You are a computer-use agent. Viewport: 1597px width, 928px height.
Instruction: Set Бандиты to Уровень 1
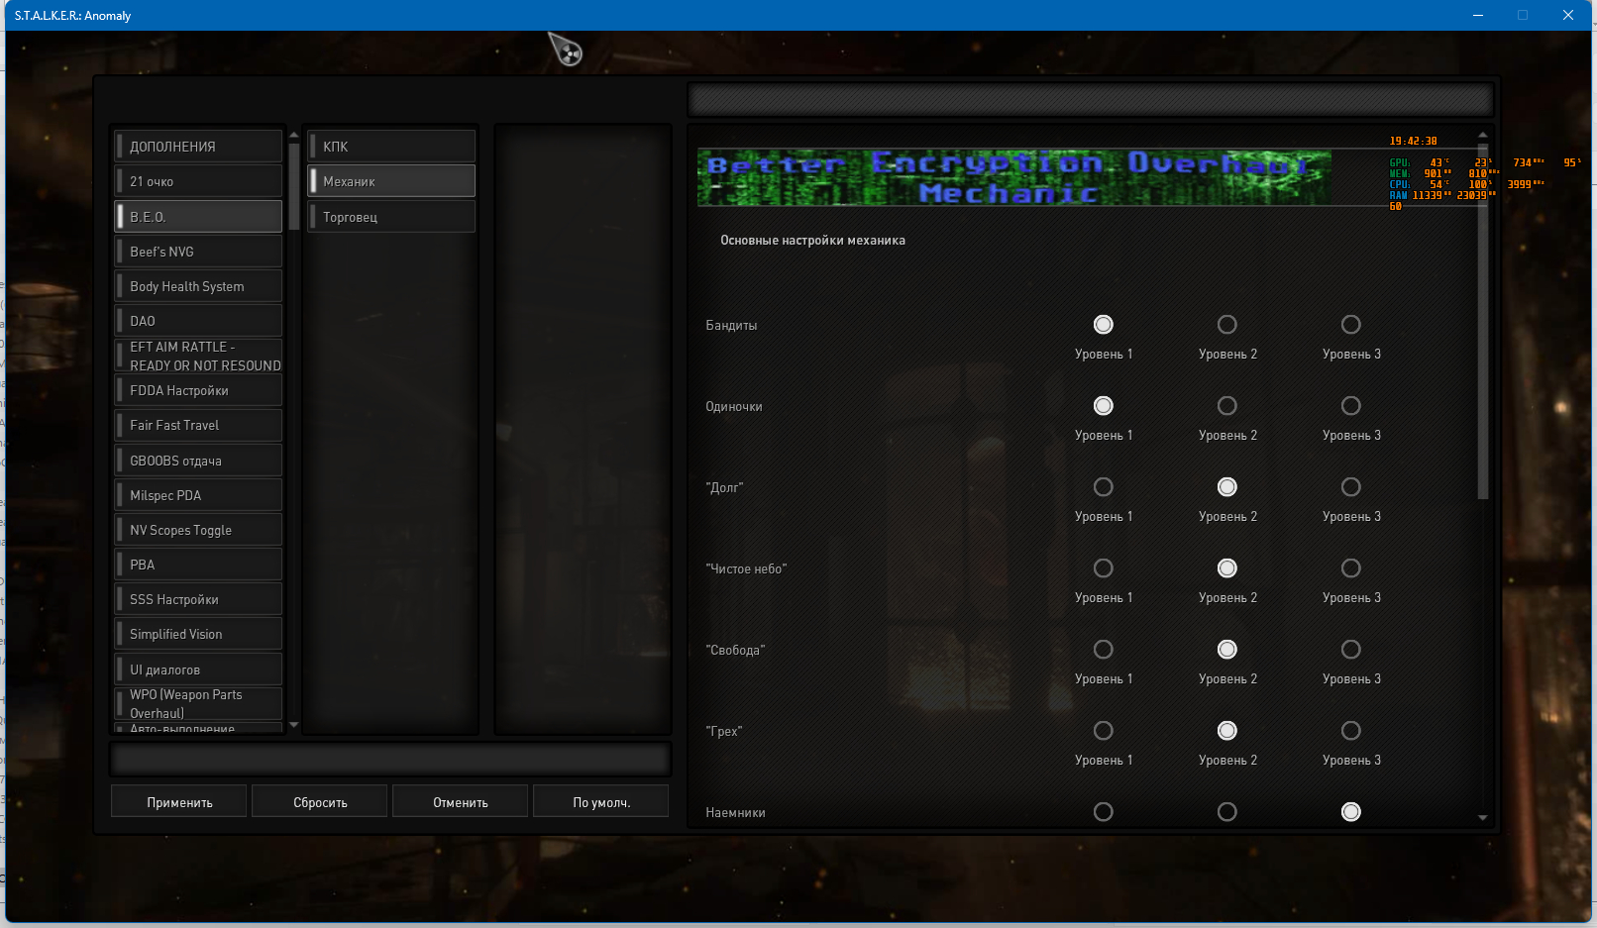pos(1103,325)
